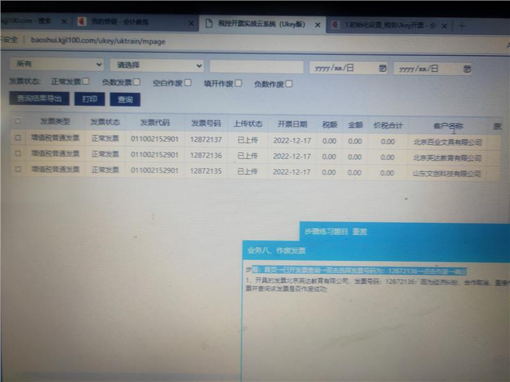Enable the 正常发票 checkbox
The width and height of the screenshot is (510, 382).
(x=86, y=81)
